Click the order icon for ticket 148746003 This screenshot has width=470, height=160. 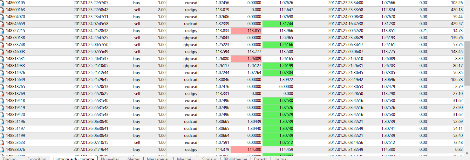point(2,52)
